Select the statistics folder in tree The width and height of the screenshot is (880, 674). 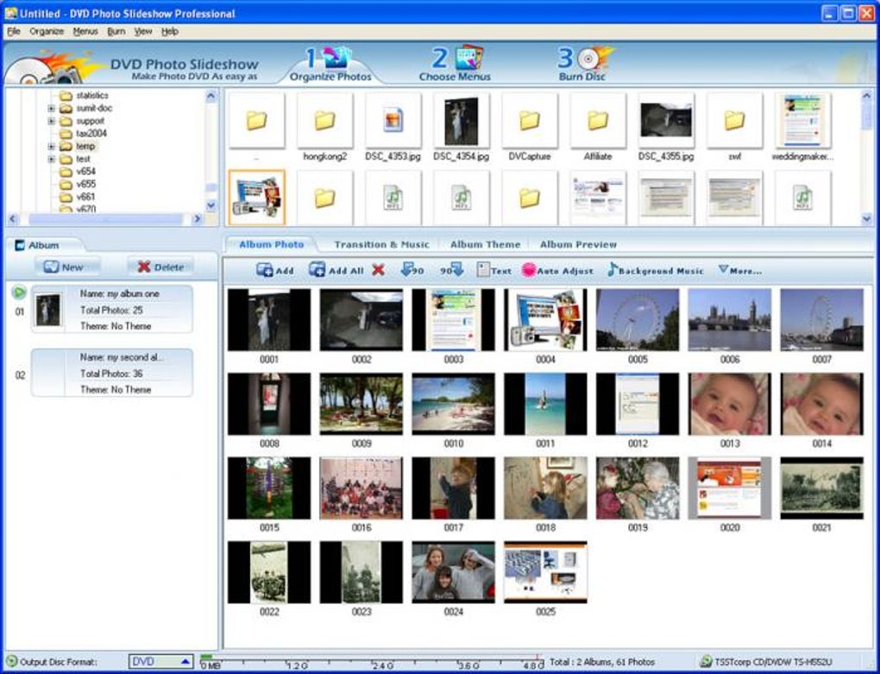[92, 96]
